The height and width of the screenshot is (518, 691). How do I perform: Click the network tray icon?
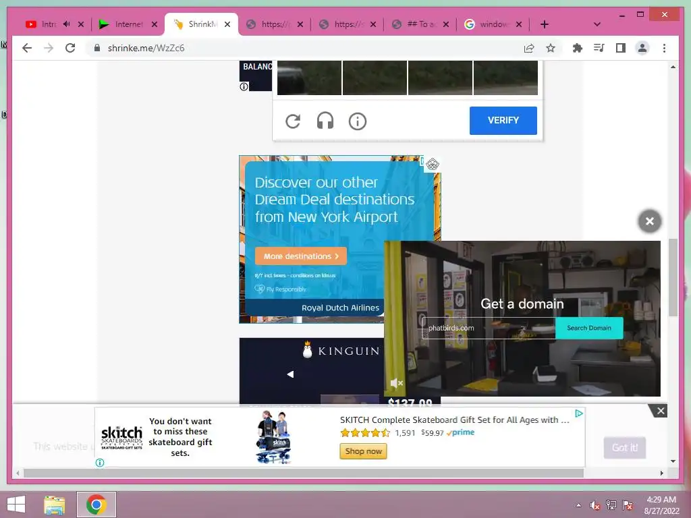coord(611,505)
